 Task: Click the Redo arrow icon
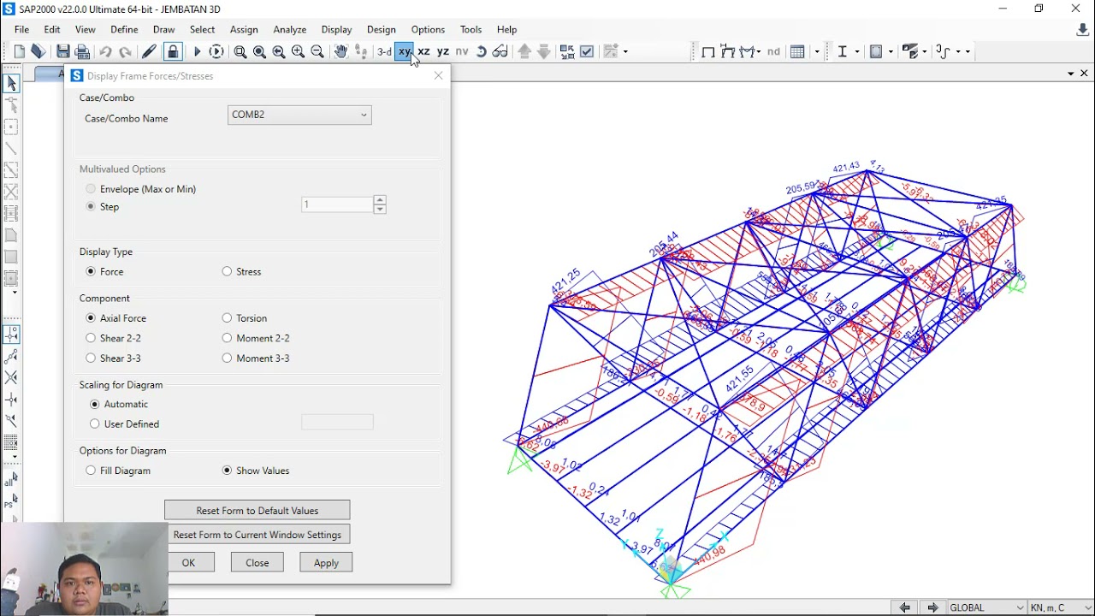pyautogui.click(x=125, y=51)
